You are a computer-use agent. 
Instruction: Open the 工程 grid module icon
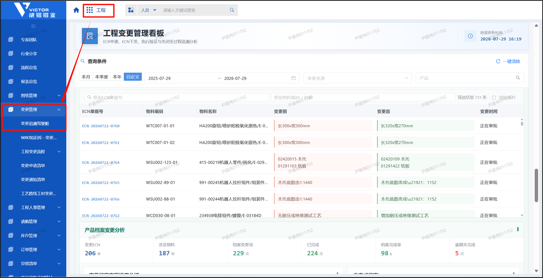[x=89, y=10]
